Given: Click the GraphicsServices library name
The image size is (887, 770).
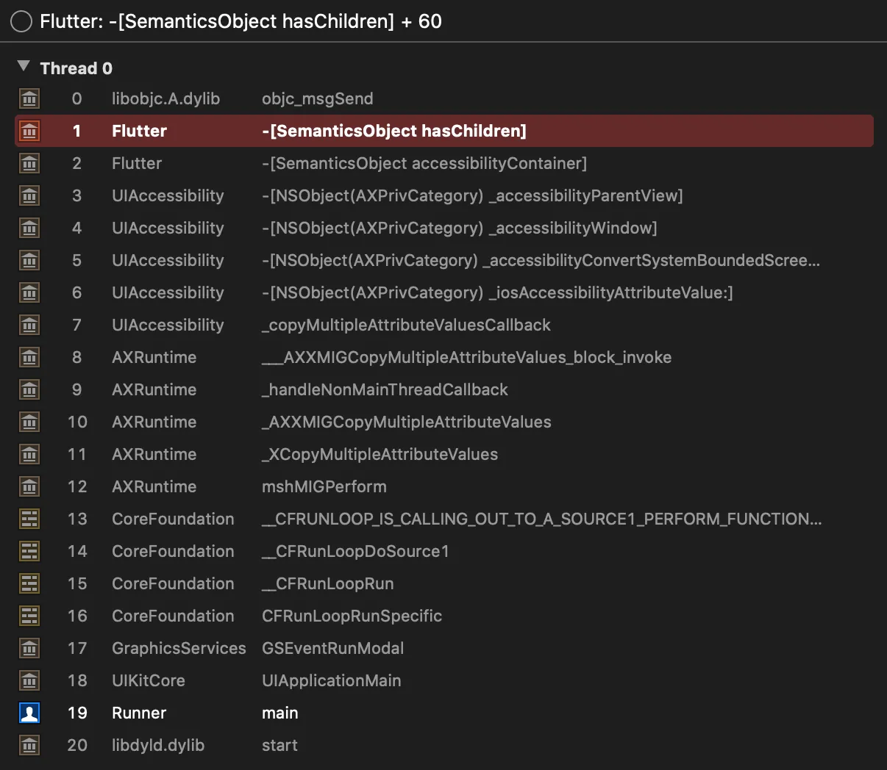Looking at the screenshot, I should coord(179,649).
